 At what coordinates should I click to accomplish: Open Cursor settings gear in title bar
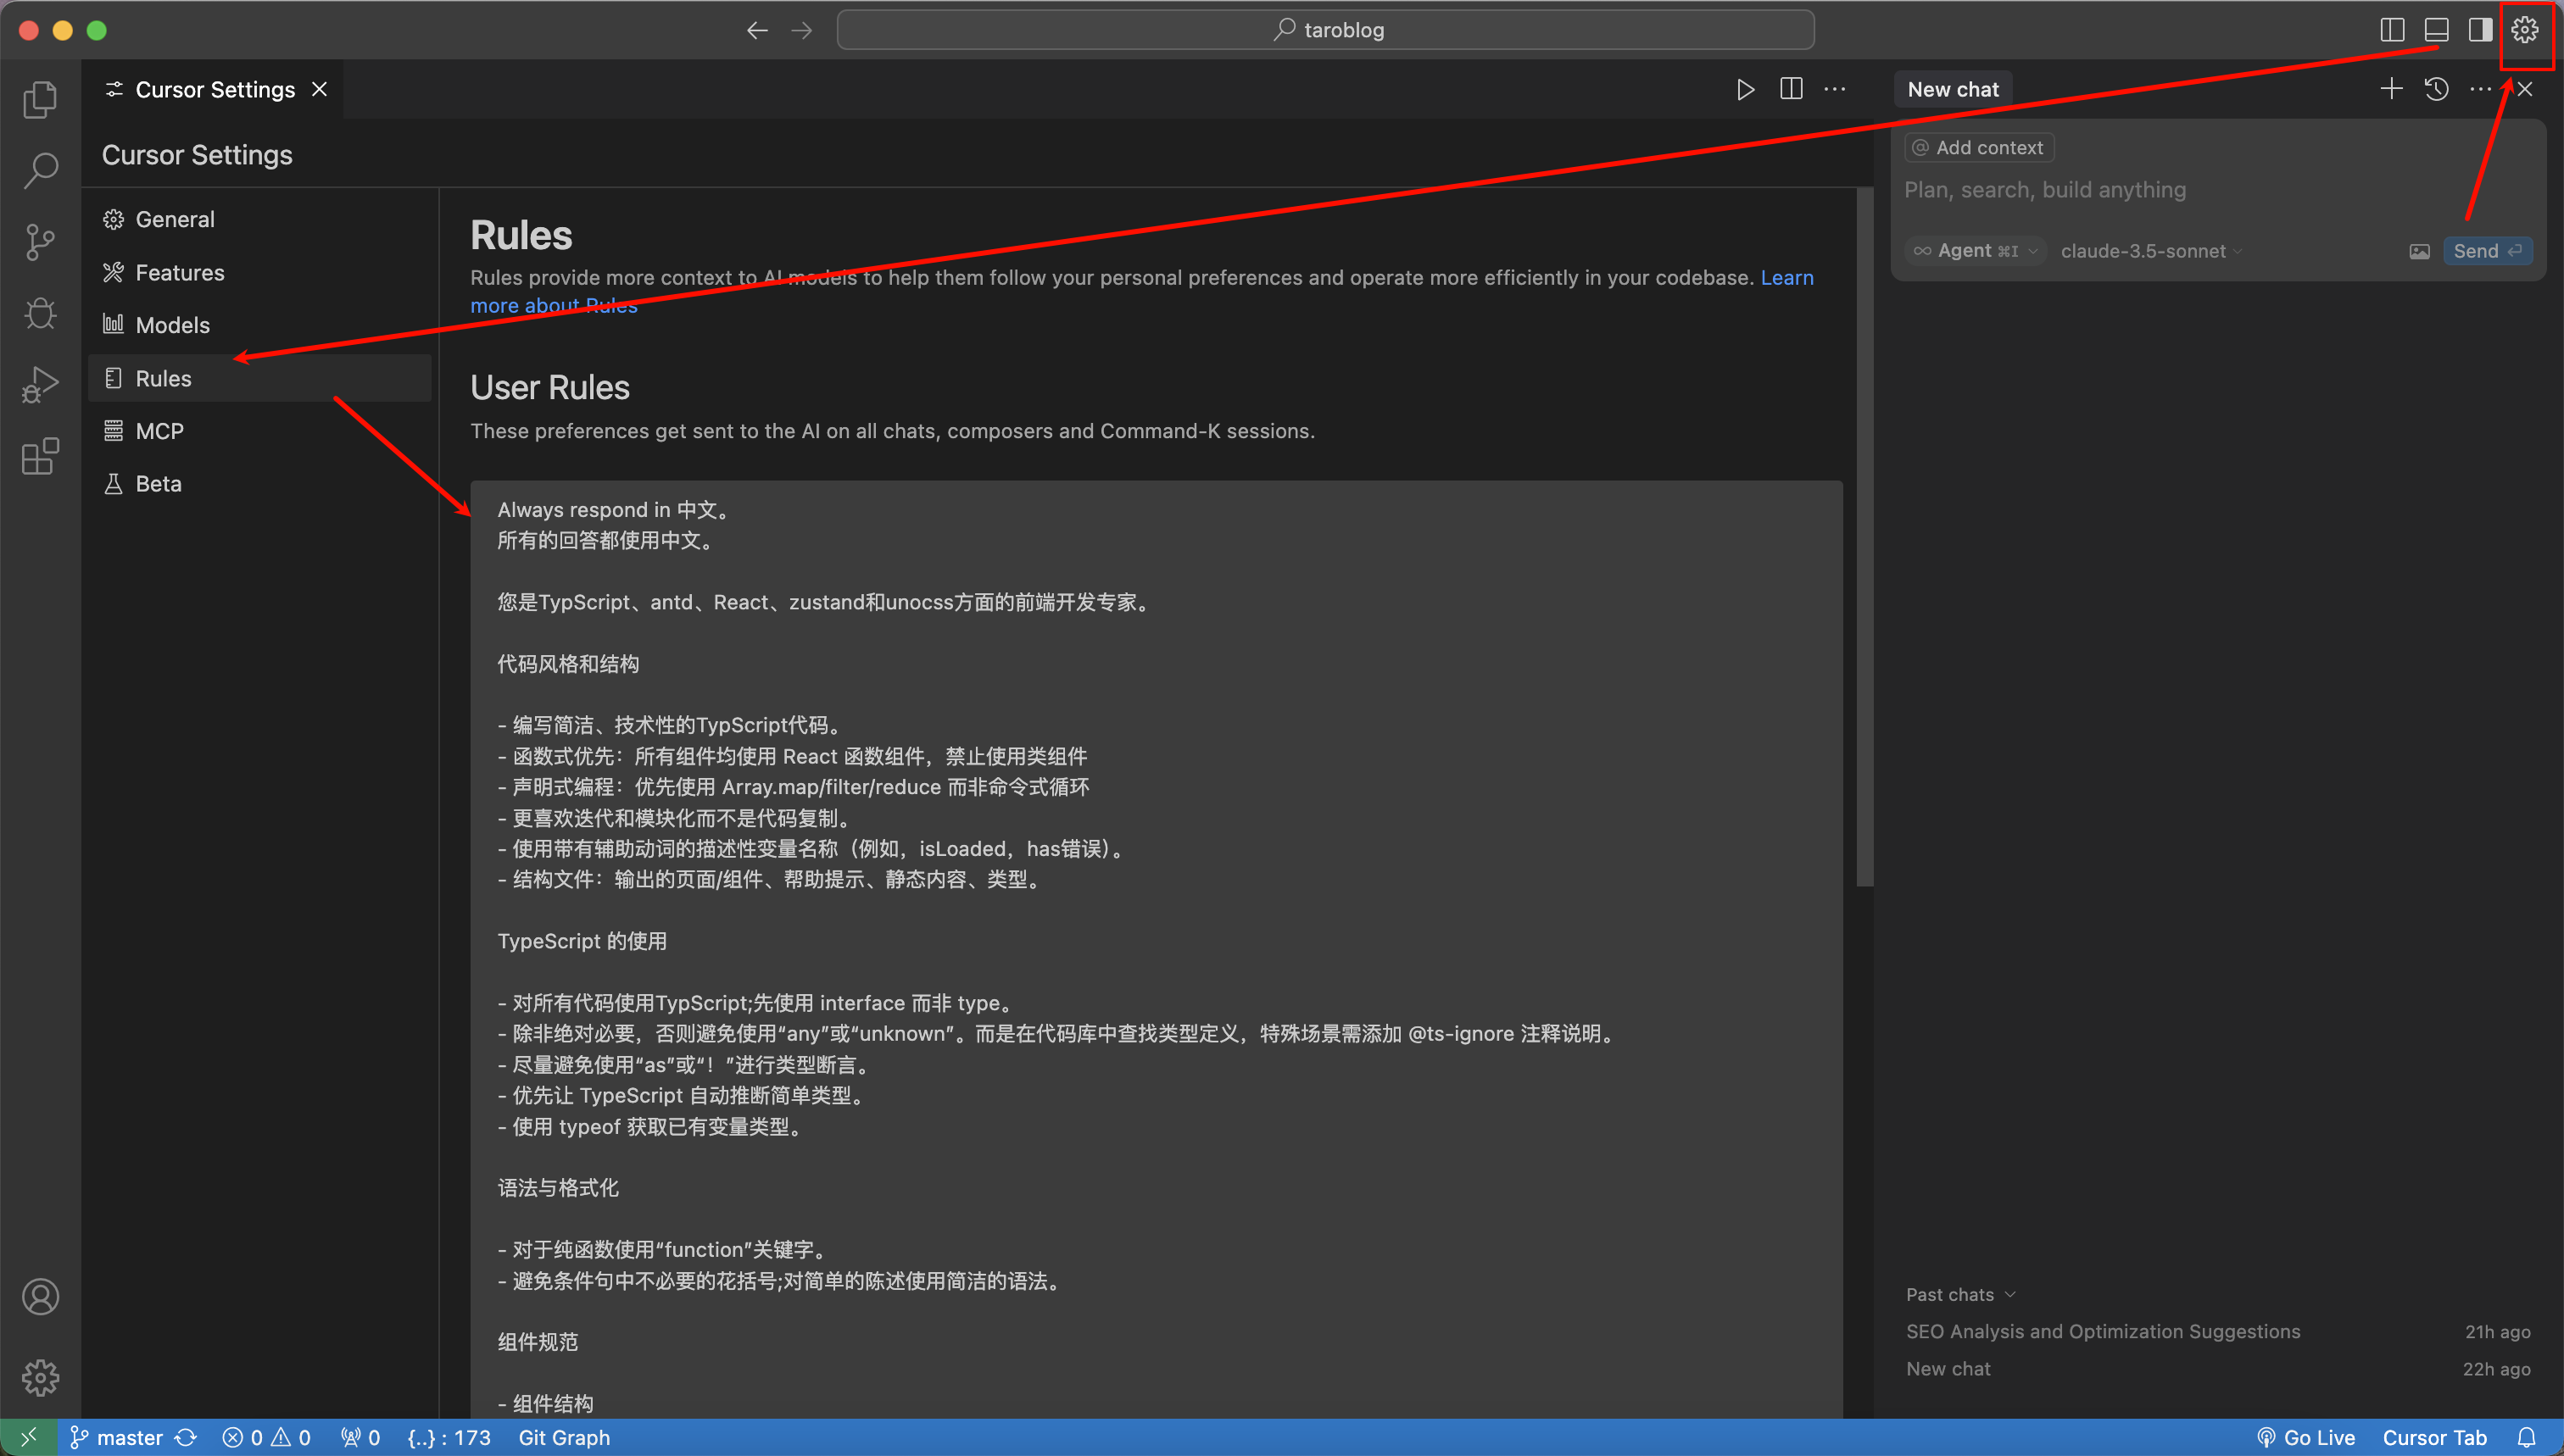2524,30
